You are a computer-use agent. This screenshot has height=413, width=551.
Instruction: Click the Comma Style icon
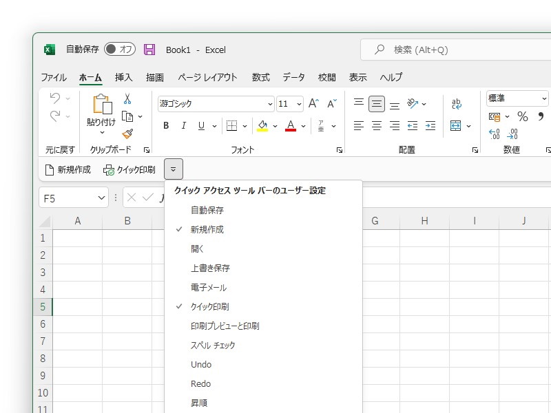tap(543, 115)
